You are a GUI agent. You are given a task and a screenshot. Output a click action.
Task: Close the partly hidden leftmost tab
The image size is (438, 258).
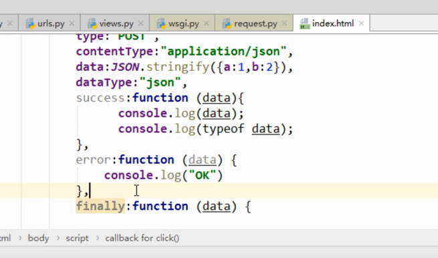point(10,23)
